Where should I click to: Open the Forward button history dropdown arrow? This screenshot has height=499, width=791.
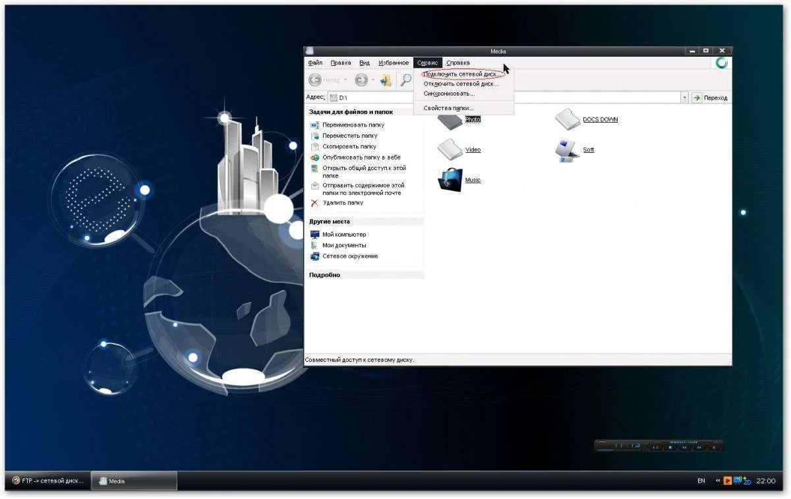[373, 80]
